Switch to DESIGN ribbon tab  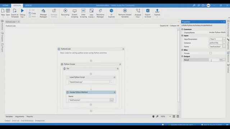17,5
